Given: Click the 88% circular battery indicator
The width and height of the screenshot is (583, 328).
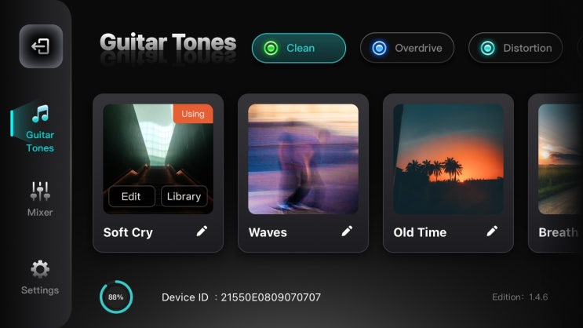Looking at the screenshot, I should click(116, 297).
